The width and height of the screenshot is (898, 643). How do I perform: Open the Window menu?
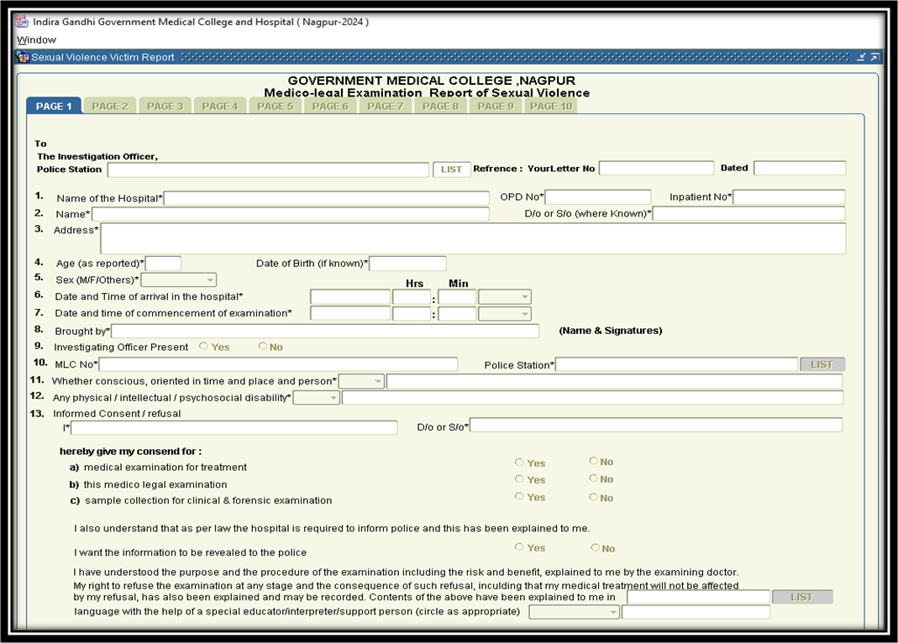pyautogui.click(x=36, y=39)
